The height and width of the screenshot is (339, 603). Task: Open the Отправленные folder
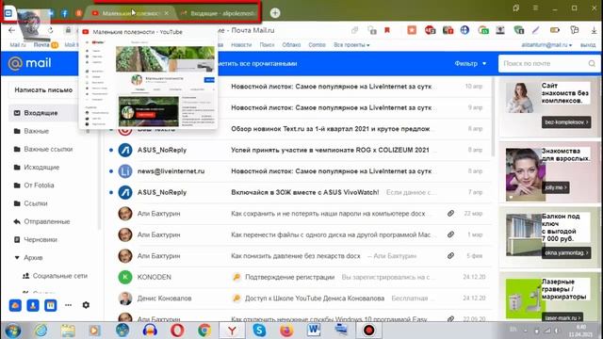pos(47,221)
